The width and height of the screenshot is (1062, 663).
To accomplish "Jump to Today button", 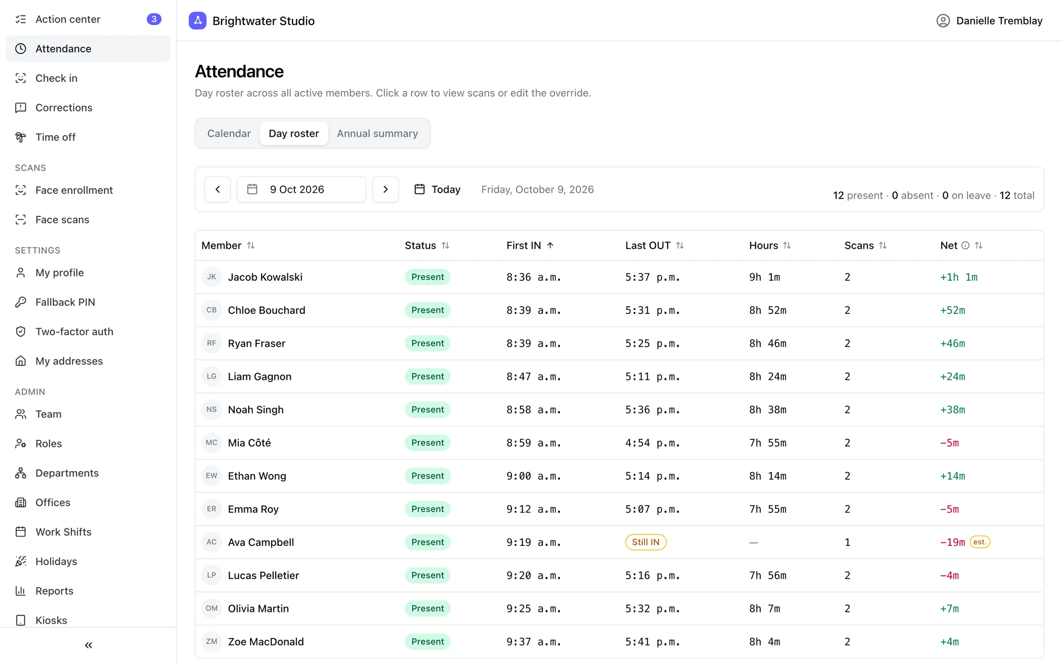I will [x=437, y=189].
